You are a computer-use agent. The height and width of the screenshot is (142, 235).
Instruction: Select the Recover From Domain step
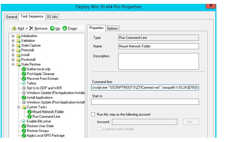pyautogui.click(x=43, y=79)
